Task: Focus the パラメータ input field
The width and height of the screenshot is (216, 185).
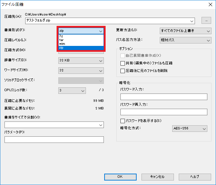Action: pyautogui.click(x=54, y=139)
